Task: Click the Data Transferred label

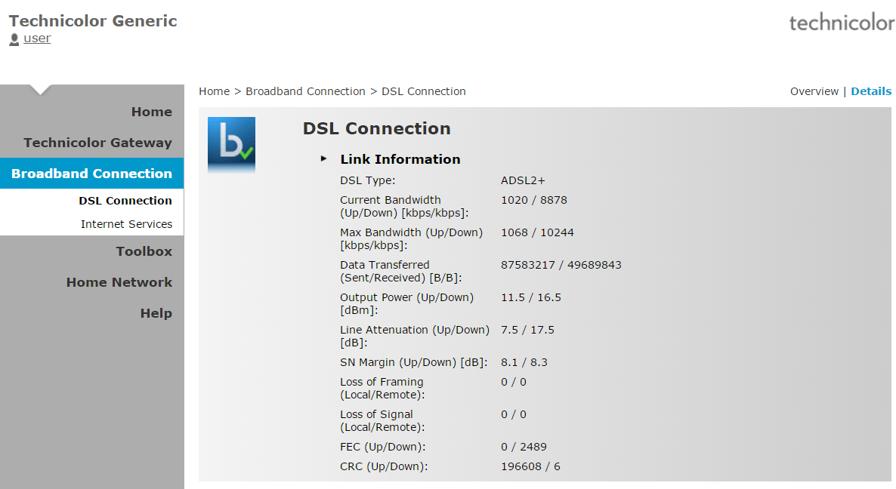Action: click(400, 272)
